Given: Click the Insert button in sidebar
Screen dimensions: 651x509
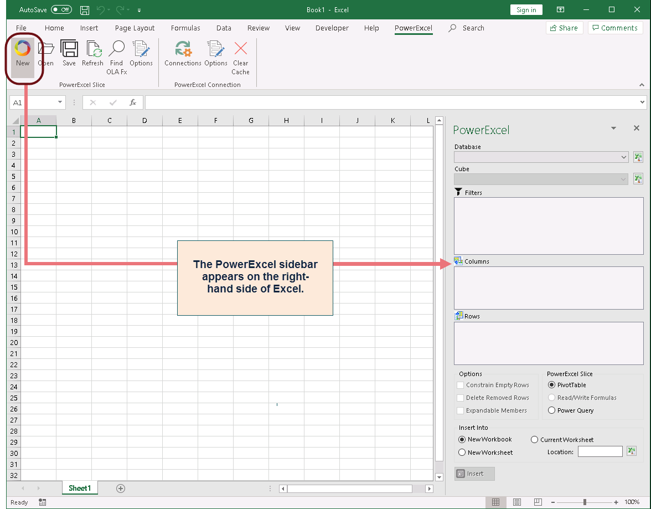Looking at the screenshot, I should 474,474.
